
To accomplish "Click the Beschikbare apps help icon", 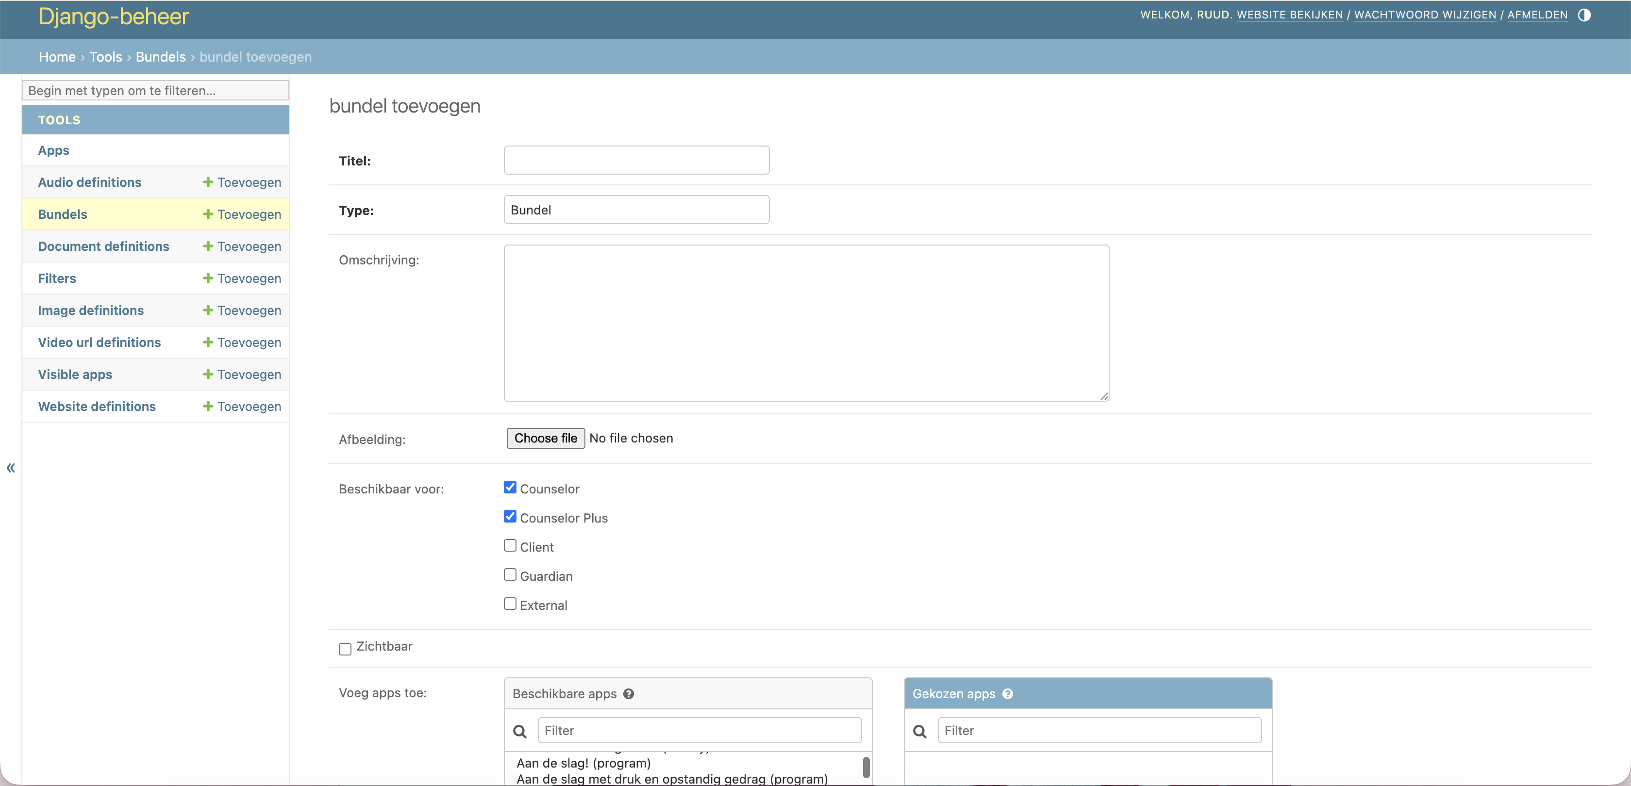I will click(x=628, y=694).
